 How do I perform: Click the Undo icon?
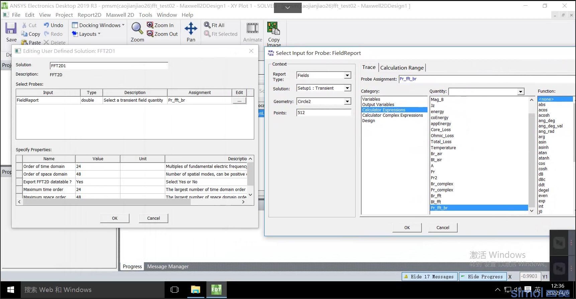46,25
